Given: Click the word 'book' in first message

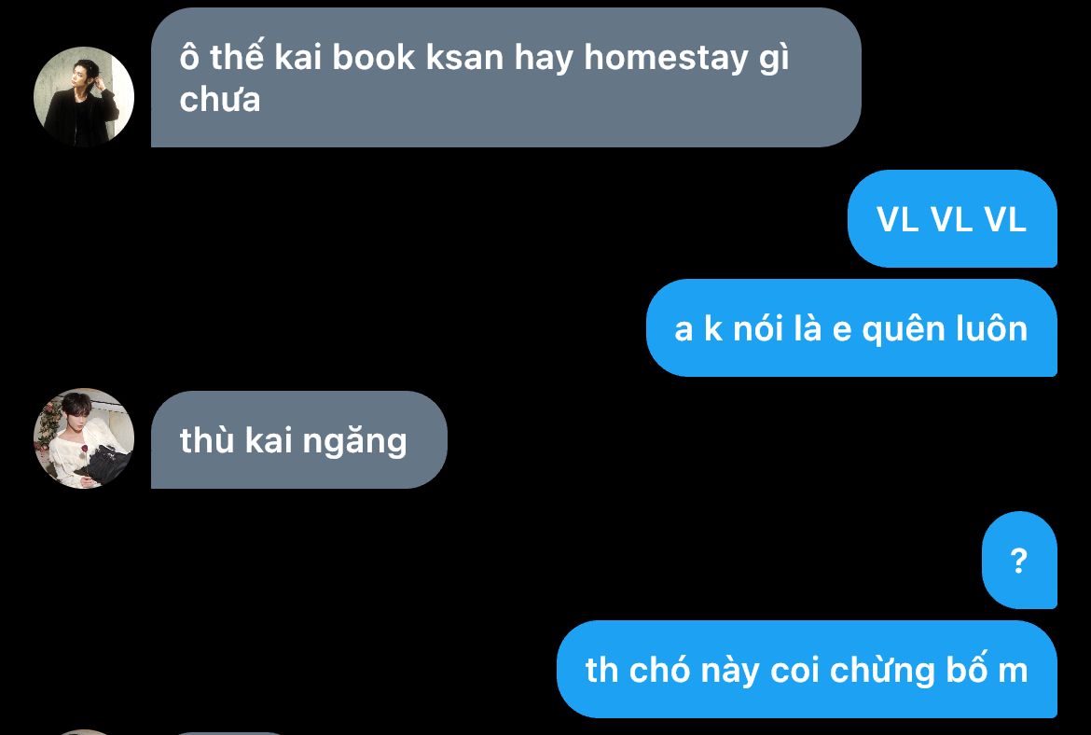Looking at the screenshot, I should [374, 57].
